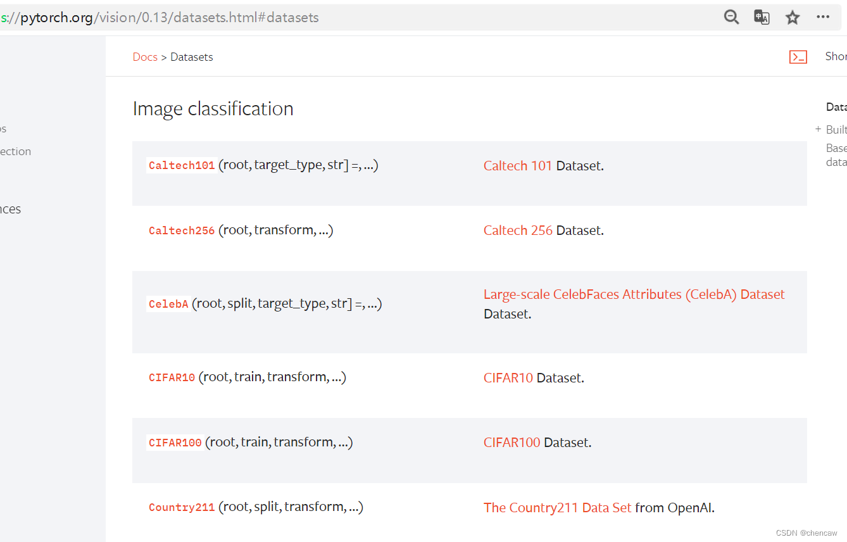Visit Large-scale CelebFaces Attributes link
The image size is (847, 542).
click(634, 294)
